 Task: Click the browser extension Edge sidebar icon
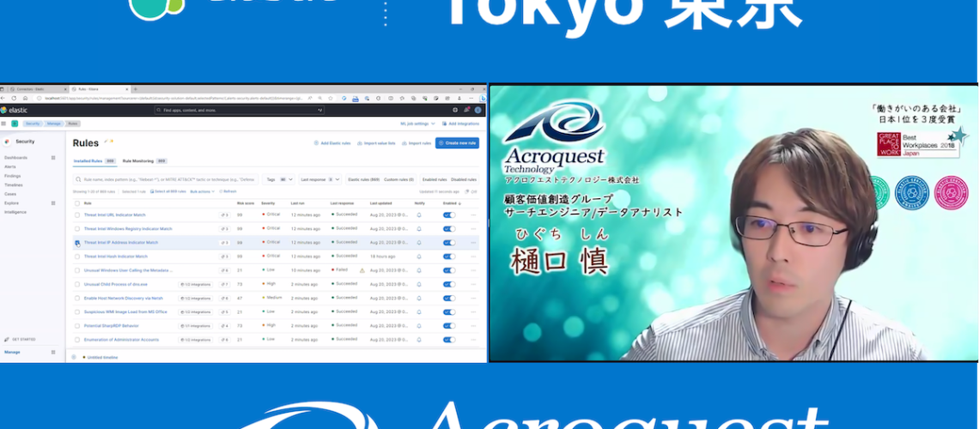pos(482,98)
